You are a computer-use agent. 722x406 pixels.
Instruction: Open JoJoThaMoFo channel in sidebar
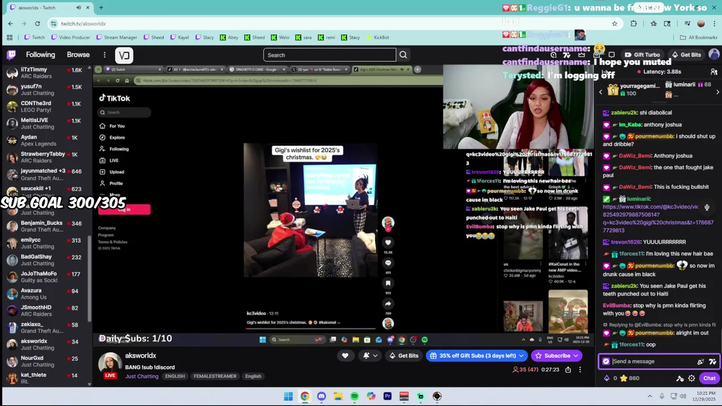tap(46, 277)
